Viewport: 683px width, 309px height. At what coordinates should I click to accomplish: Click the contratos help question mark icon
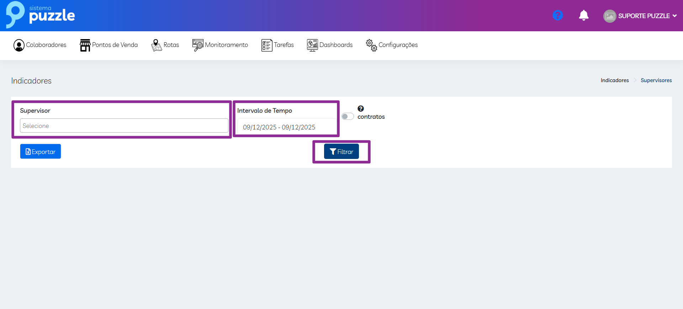click(361, 109)
